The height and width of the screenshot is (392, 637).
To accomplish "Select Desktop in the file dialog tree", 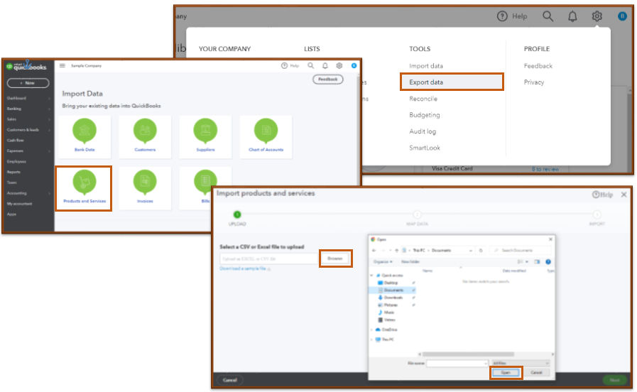I will coord(391,283).
